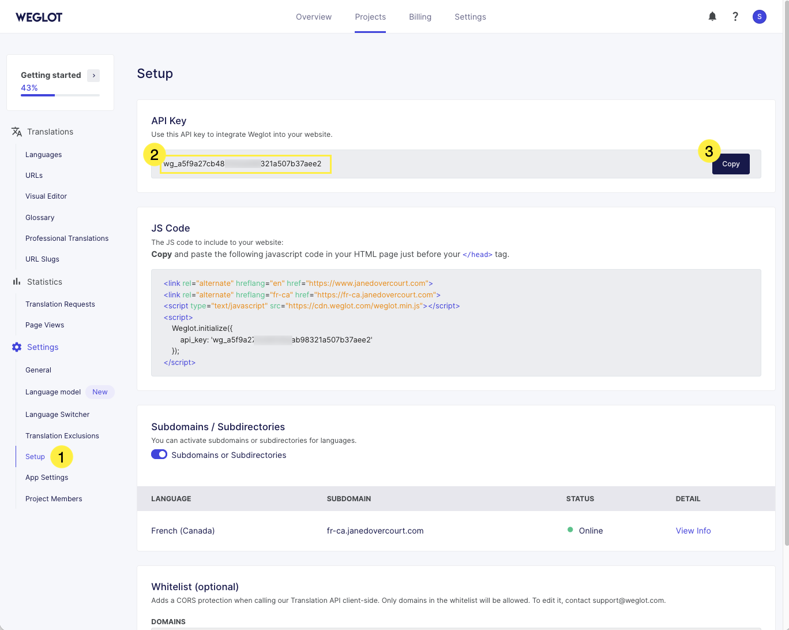Click the Translations language icon

pos(17,132)
